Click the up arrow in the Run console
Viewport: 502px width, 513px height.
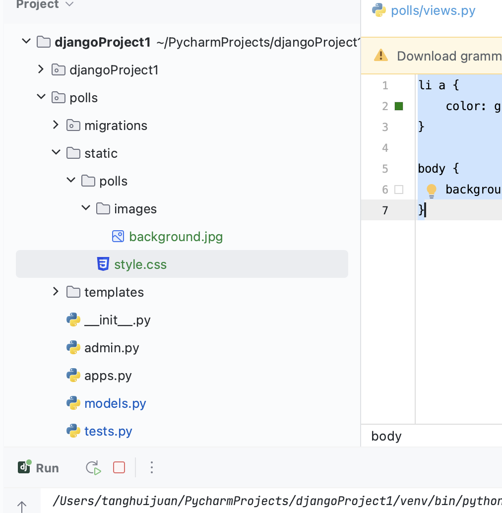tap(22, 506)
